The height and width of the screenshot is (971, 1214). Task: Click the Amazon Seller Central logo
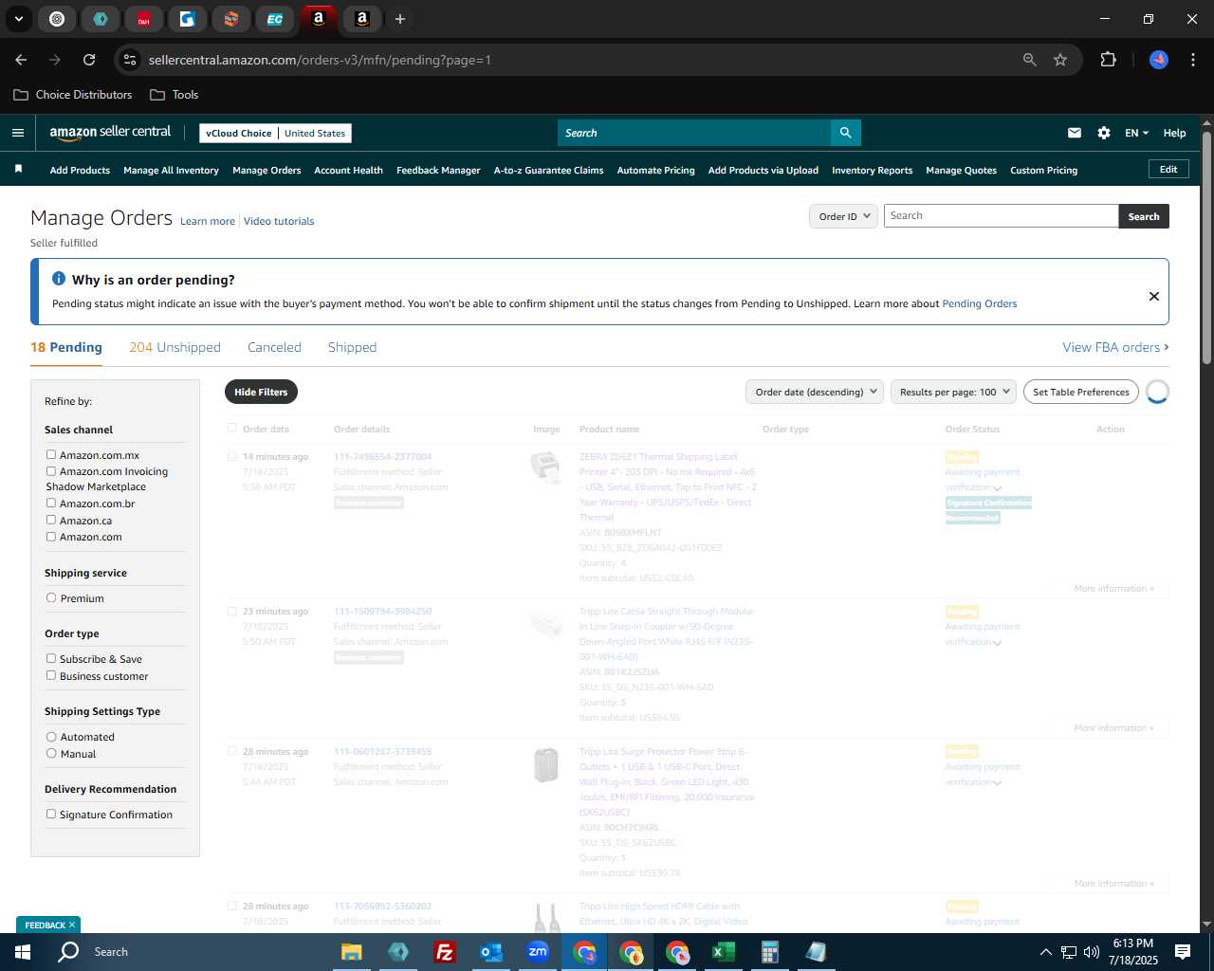pyautogui.click(x=110, y=133)
